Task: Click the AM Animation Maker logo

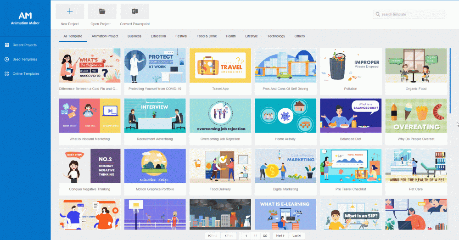Action: click(x=25, y=18)
